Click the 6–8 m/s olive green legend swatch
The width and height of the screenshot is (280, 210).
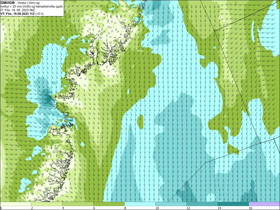[109, 204]
